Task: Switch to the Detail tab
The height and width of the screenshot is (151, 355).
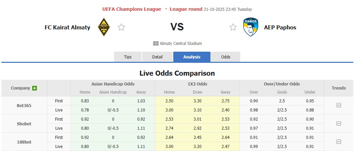Action: tap(157, 57)
